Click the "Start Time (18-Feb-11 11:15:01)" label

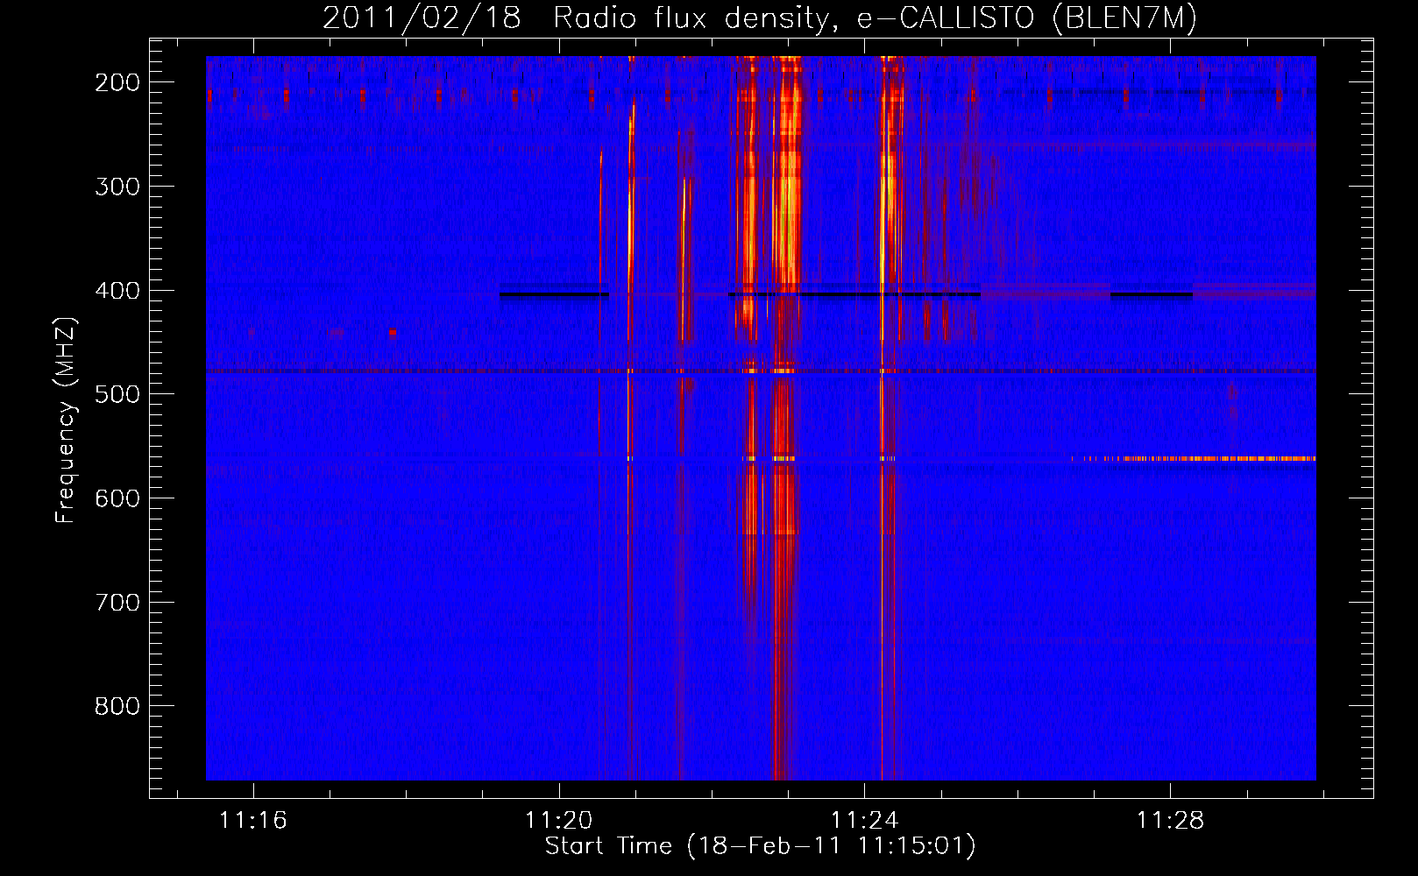coord(760,846)
